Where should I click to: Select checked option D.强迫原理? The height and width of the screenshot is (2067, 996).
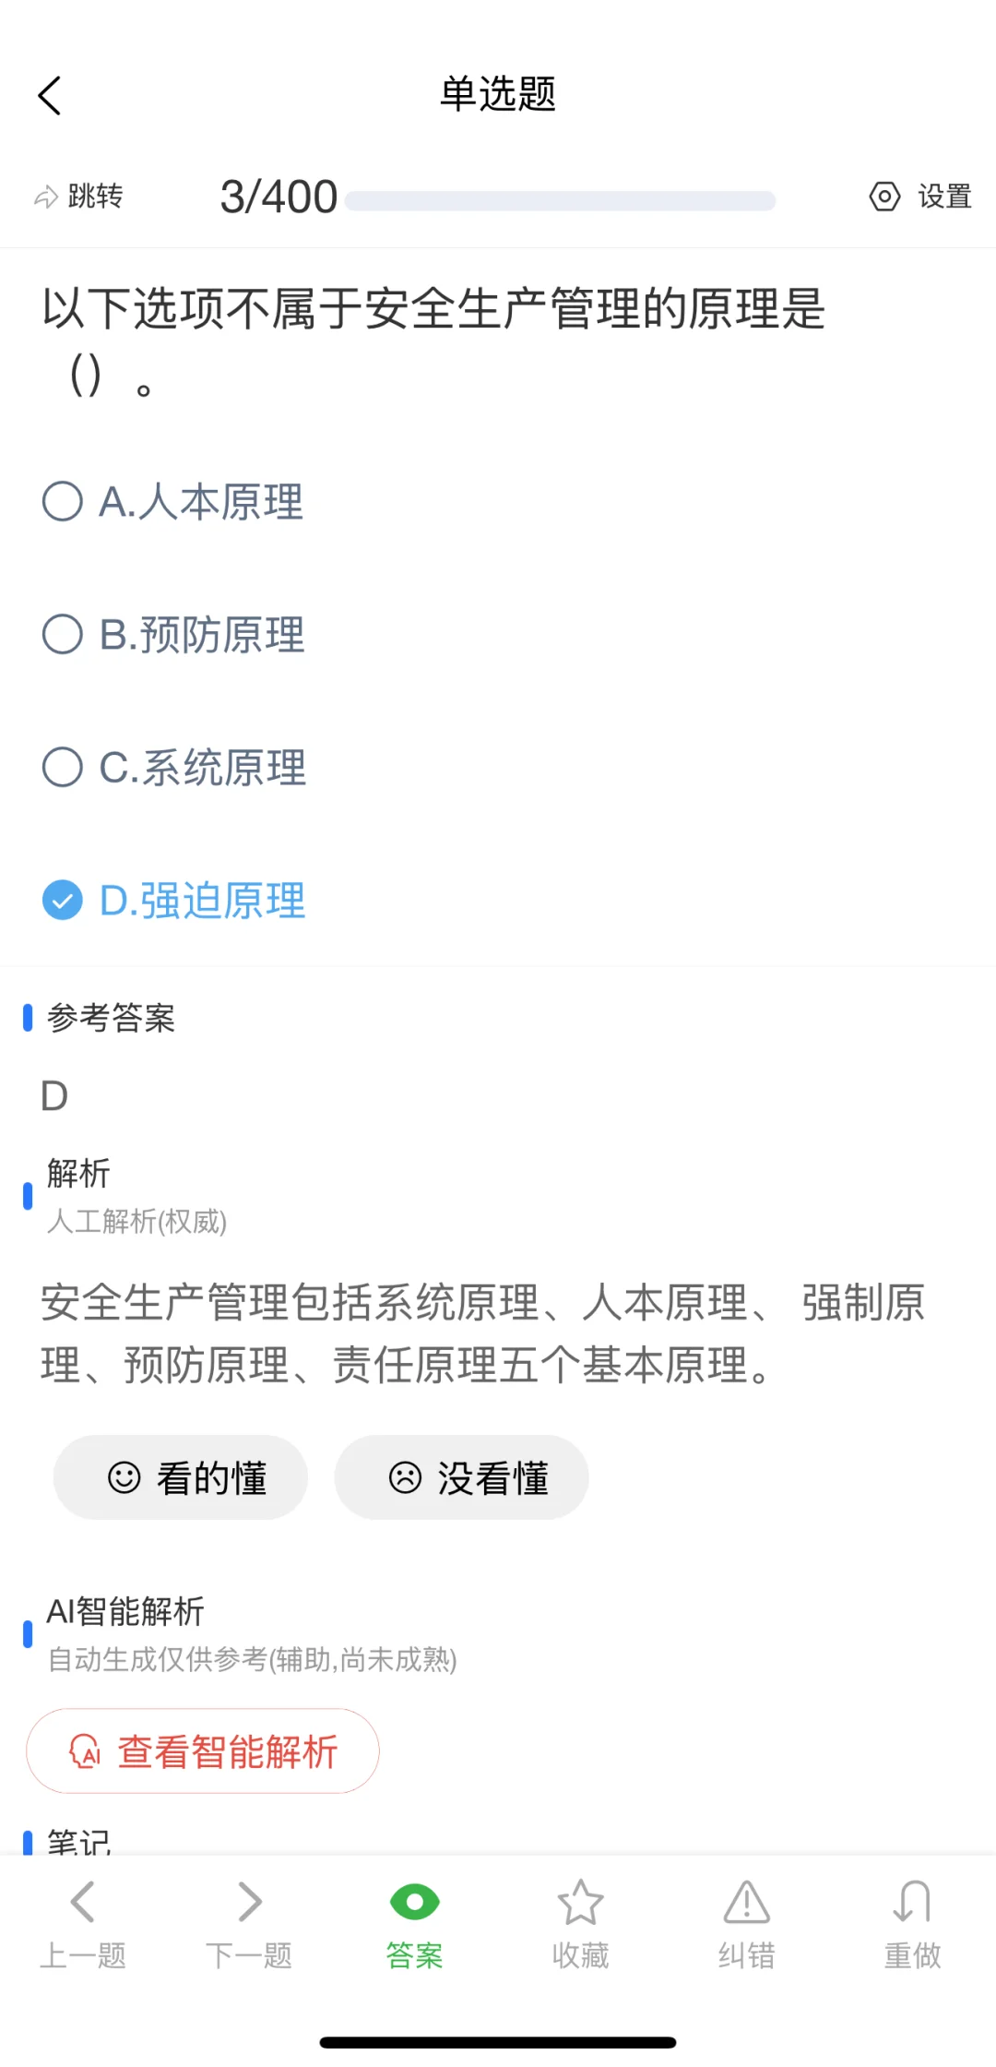(174, 901)
